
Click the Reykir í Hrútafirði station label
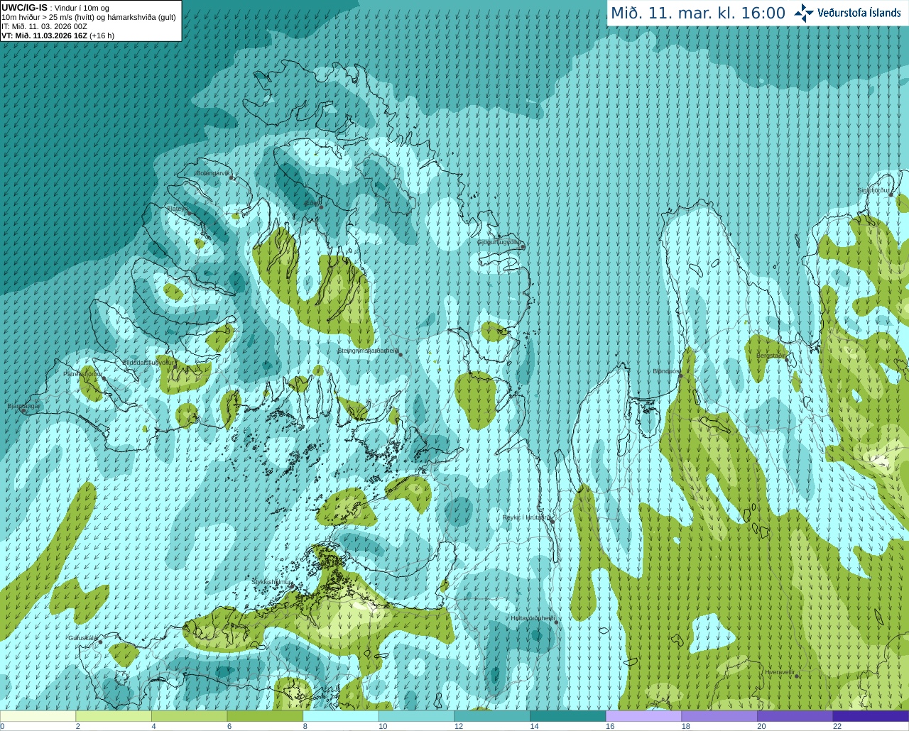[x=526, y=517]
